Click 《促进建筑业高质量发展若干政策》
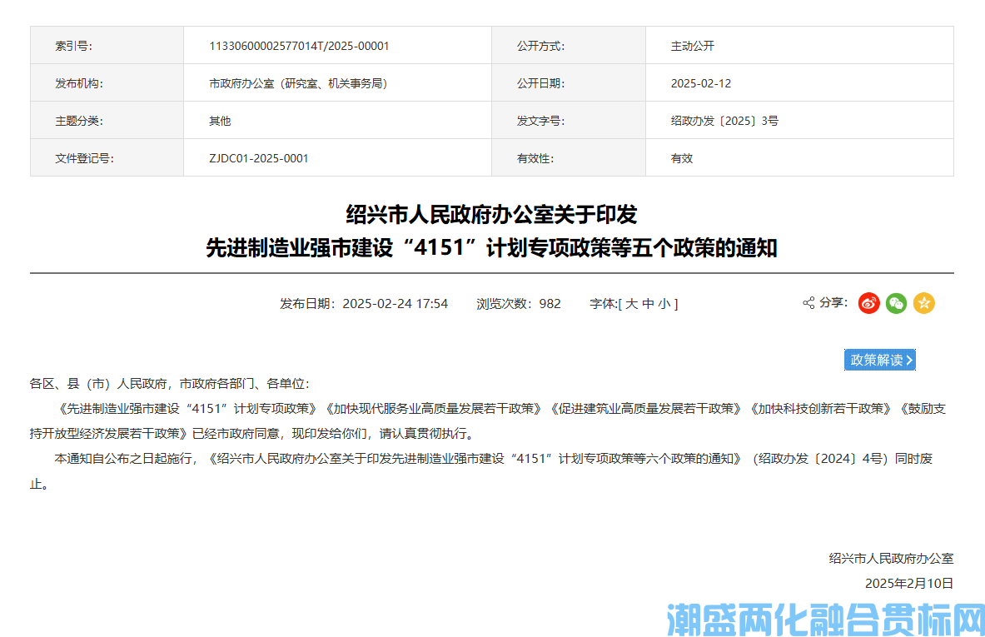The width and height of the screenshot is (985, 637). (646, 409)
